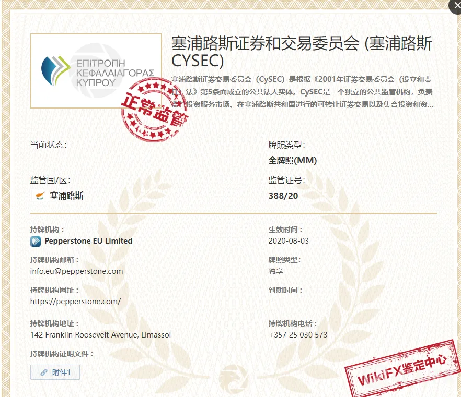Select the Pepperstone EU Limited company name
This screenshot has width=461, height=397.
click(88, 241)
